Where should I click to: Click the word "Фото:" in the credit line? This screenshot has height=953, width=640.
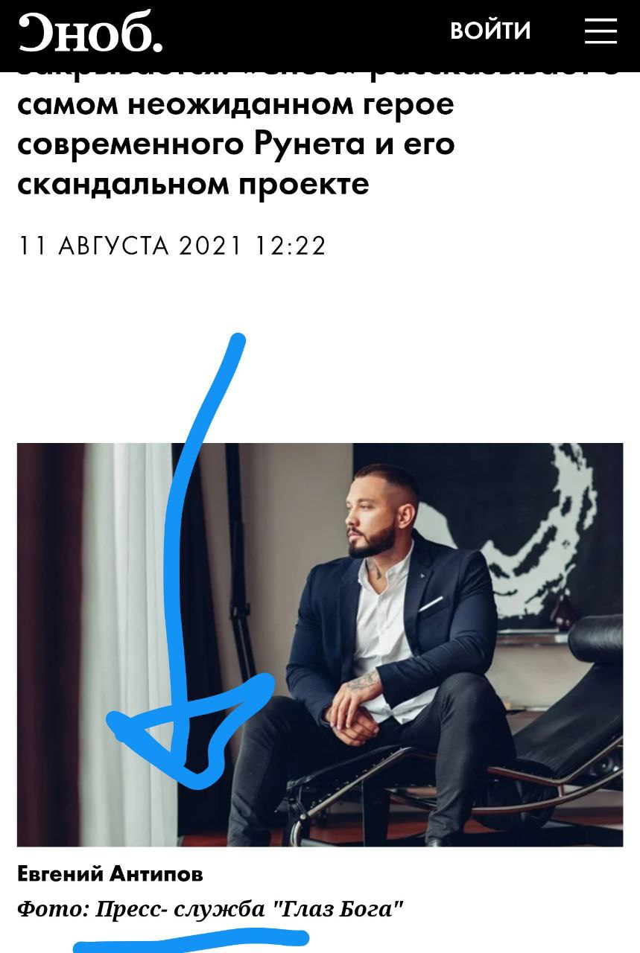click(x=53, y=909)
